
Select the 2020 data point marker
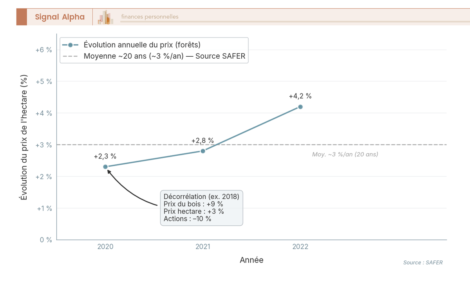point(105,167)
